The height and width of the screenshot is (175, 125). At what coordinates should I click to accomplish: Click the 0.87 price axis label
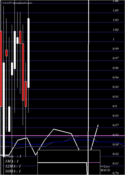click(115, 125)
